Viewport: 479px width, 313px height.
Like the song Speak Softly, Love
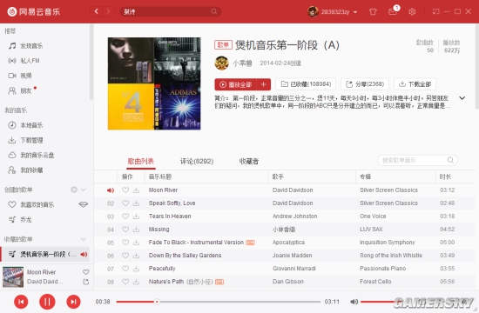[x=125, y=203]
